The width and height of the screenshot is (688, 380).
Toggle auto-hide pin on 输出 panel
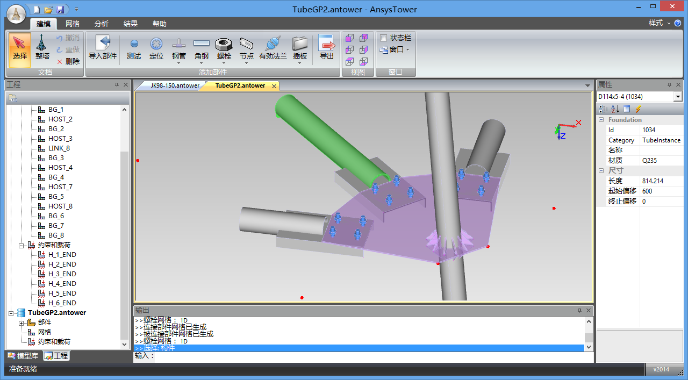point(579,311)
